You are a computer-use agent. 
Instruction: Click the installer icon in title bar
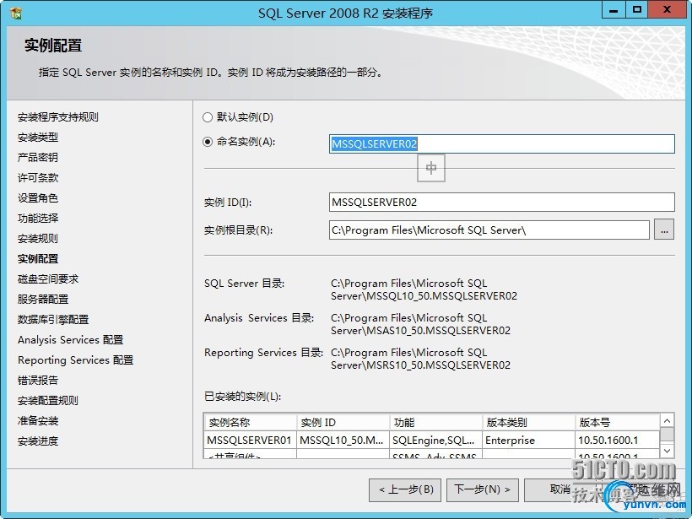pyautogui.click(x=16, y=14)
